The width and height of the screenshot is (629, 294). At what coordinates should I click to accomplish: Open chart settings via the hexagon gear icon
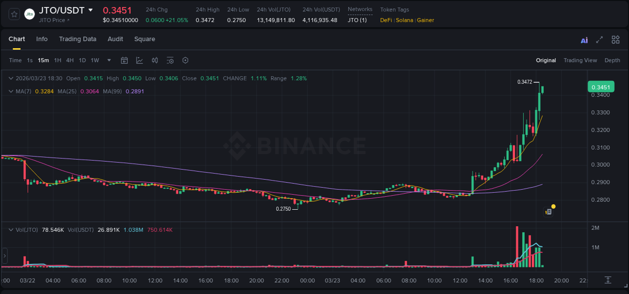(185, 60)
